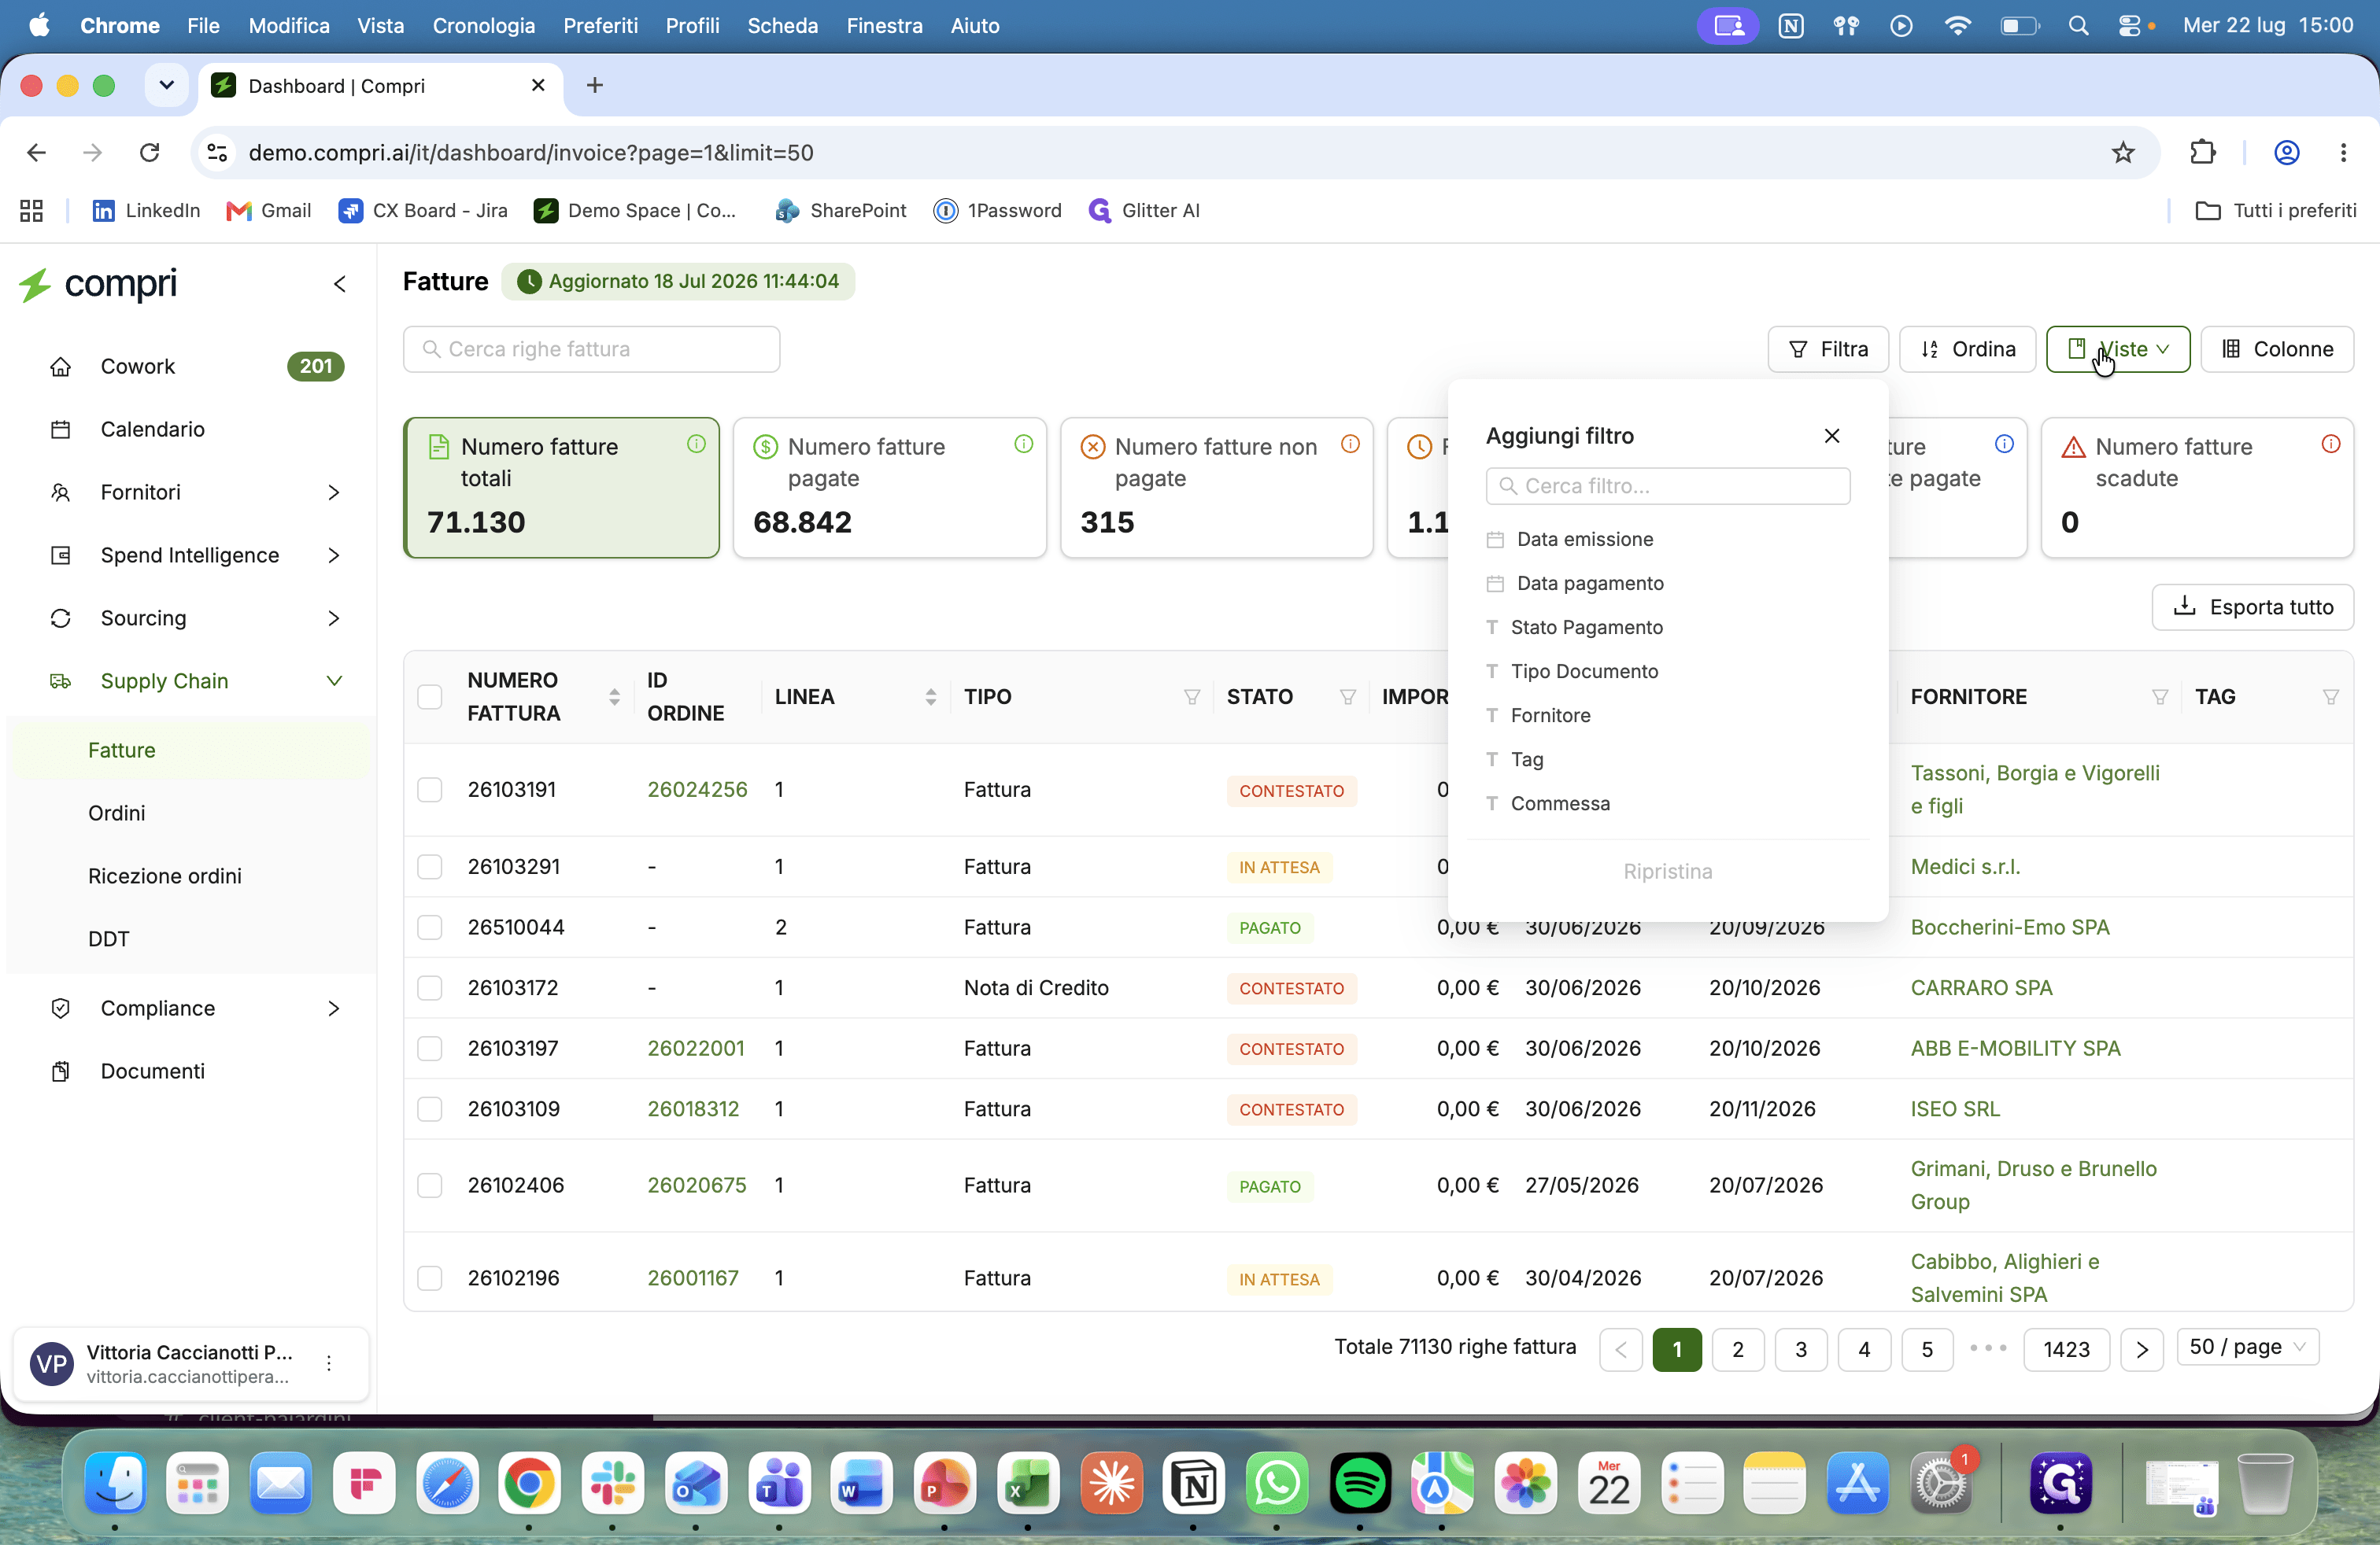Click the info icon on Numero fatture totali
This screenshot has height=1545, width=2380.
[x=696, y=444]
